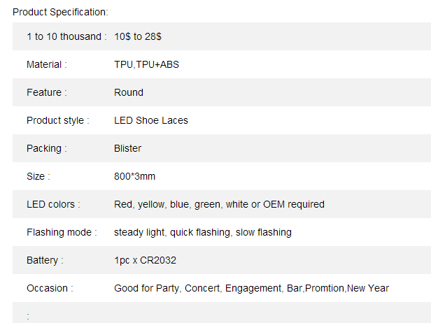Click the 1pc x CR2032 battery value
This screenshot has height=323, width=431.
pyautogui.click(x=145, y=260)
